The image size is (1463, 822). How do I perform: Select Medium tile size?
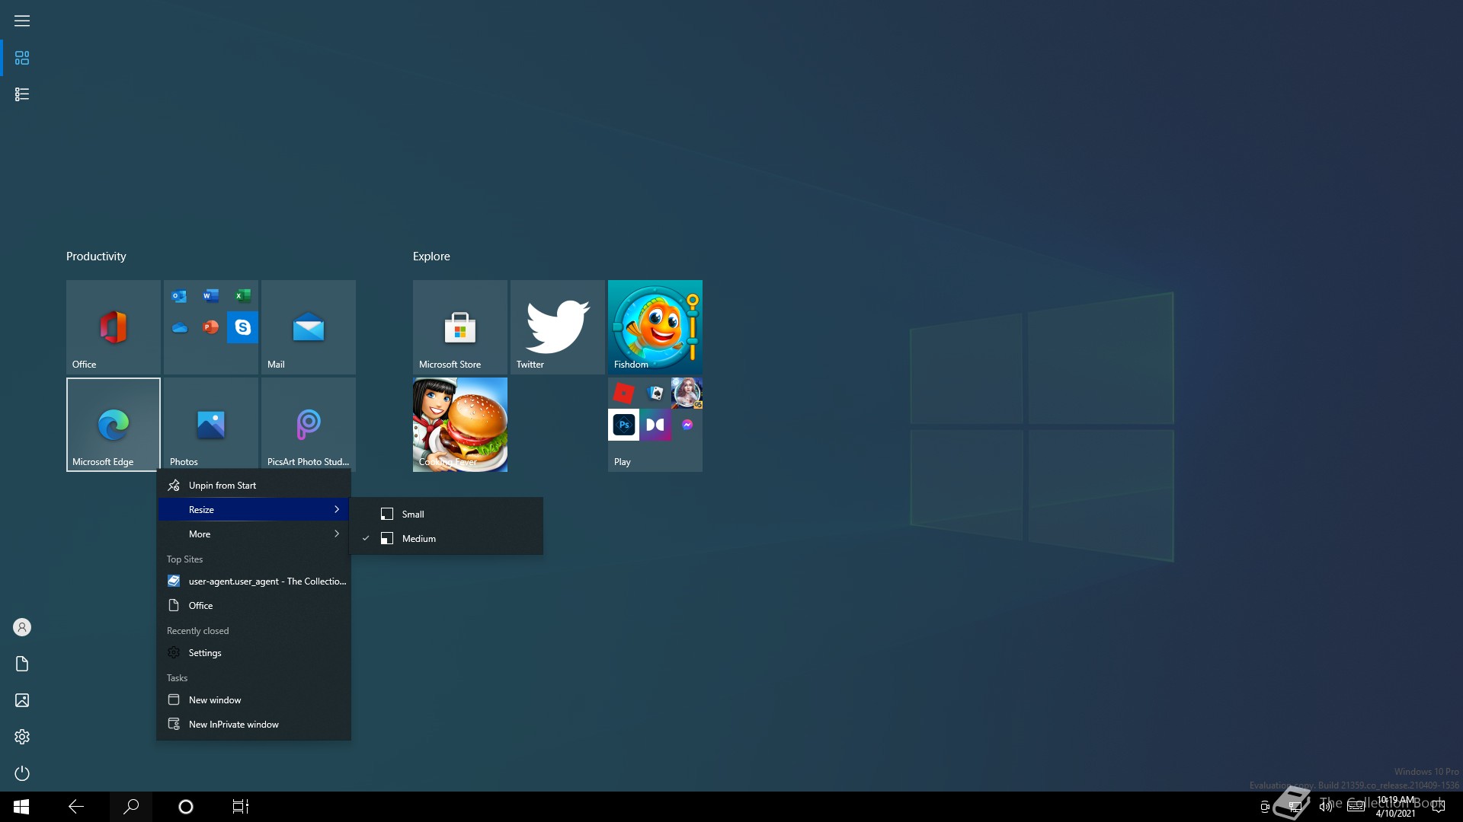coord(447,539)
